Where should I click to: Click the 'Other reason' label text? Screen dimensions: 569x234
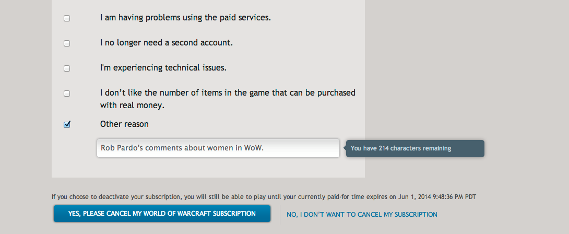(x=124, y=124)
